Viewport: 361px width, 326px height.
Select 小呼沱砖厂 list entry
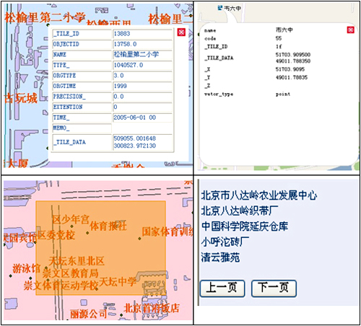(225, 242)
